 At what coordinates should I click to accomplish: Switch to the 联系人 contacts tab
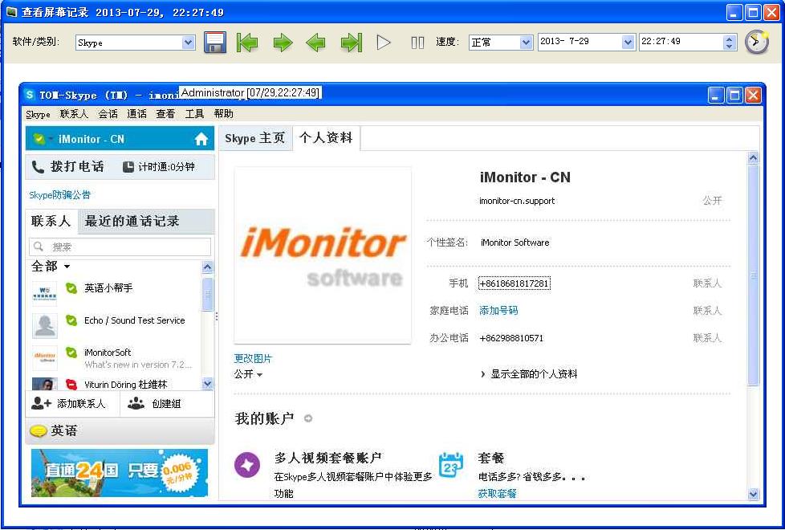51,221
